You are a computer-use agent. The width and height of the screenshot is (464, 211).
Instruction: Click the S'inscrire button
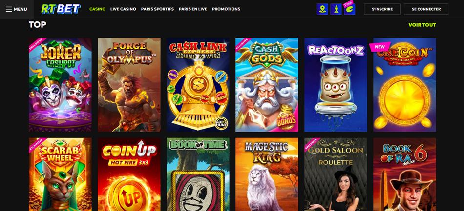click(382, 9)
